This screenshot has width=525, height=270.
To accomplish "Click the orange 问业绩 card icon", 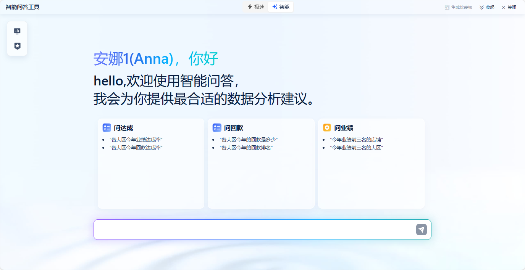I will 327,128.
